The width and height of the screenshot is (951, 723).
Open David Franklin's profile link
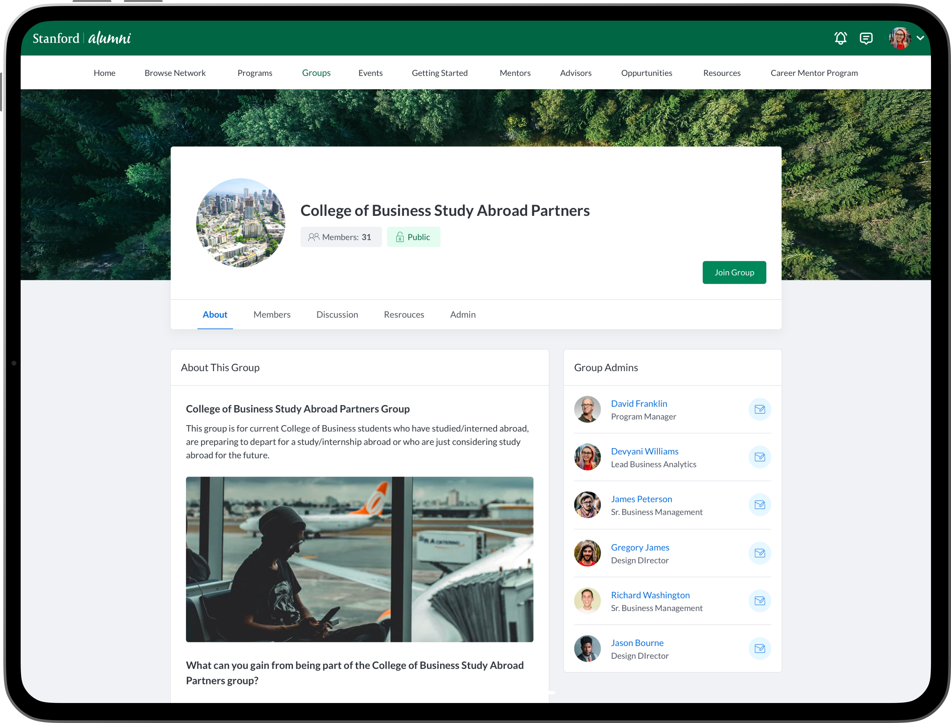click(638, 404)
